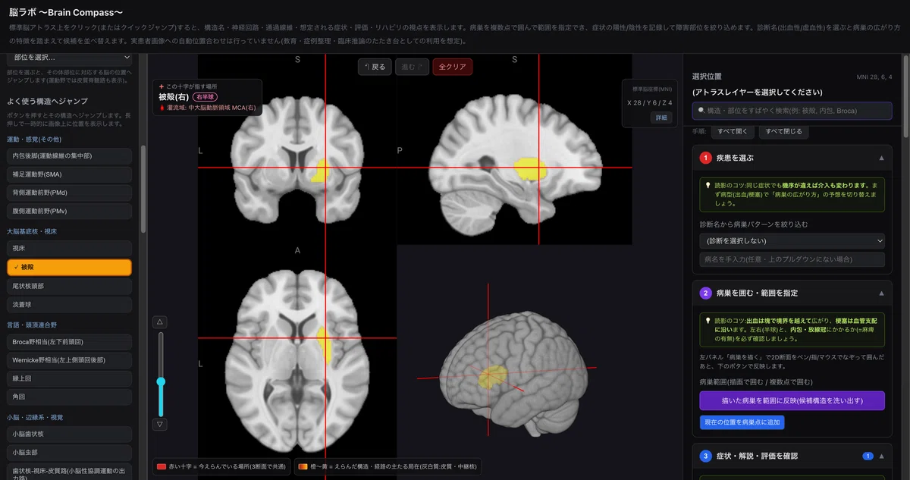Click the axial brain slice view

(x=297, y=350)
